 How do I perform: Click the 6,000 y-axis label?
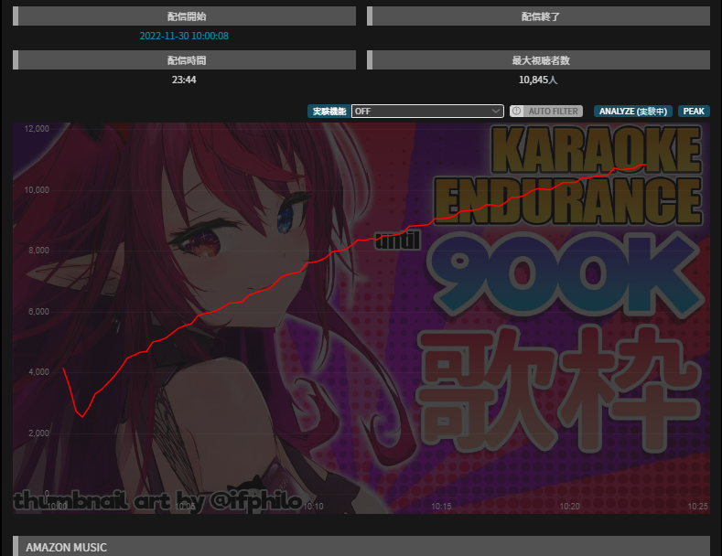[38, 312]
